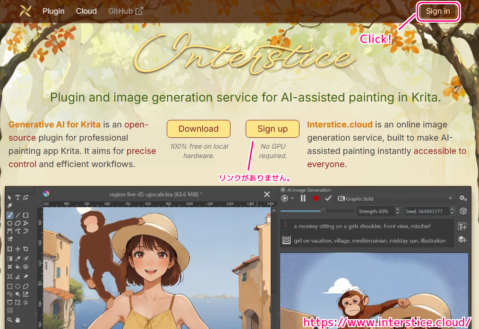Screen dimensions: 479x329
Task: Click the vertical scrollbar beside the canvas
Action: [x=274, y=269]
